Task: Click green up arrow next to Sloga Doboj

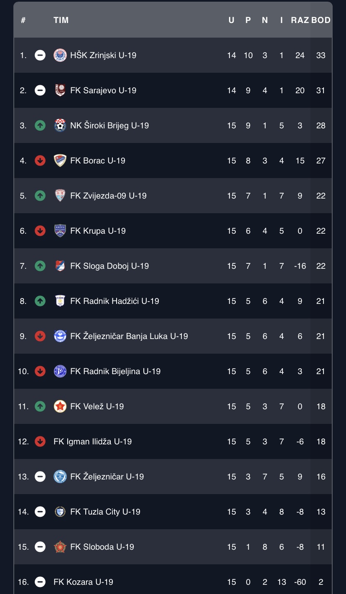Action: (x=40, y=266)
